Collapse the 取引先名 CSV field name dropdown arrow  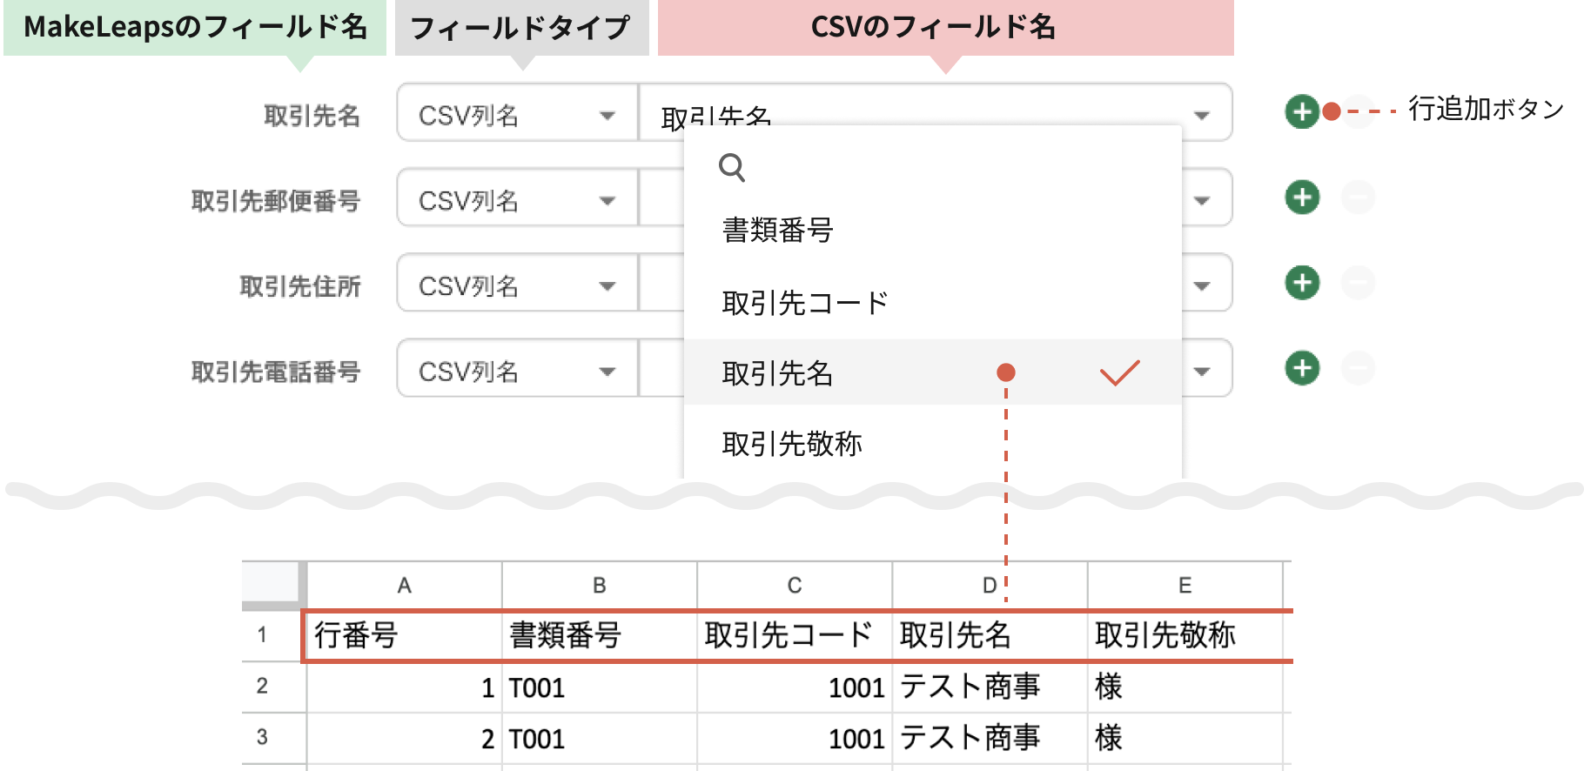coord(1202,115)
